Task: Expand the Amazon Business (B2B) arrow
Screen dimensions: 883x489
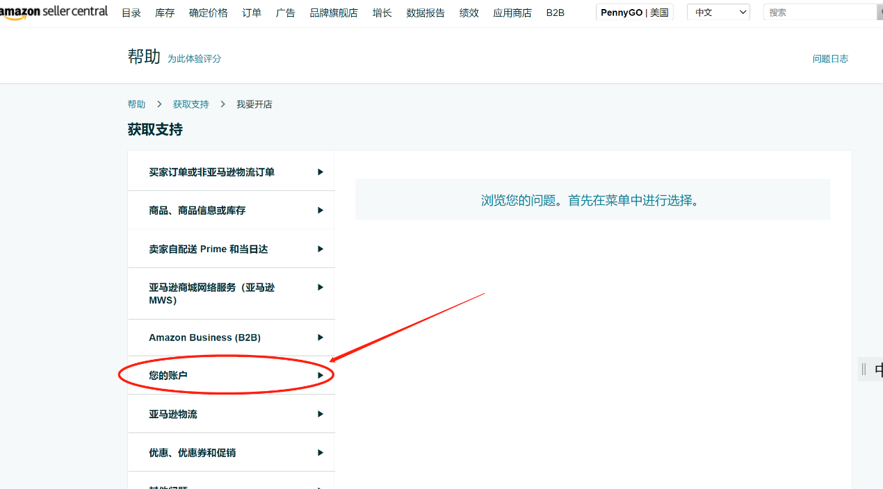Action: (x=321, y=338)
